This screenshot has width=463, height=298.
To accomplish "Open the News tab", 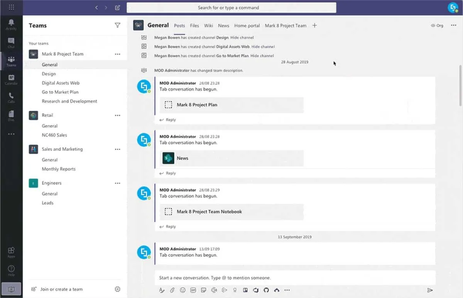I will tap(223, 25).
